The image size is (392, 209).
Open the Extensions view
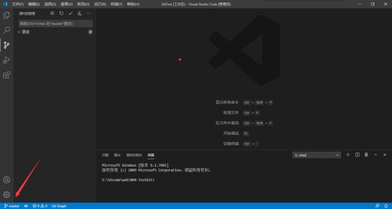click(x=7, y=75)
